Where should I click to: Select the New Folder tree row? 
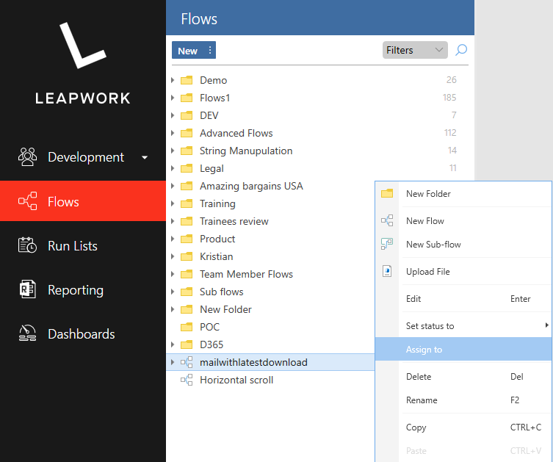point(270,309)
